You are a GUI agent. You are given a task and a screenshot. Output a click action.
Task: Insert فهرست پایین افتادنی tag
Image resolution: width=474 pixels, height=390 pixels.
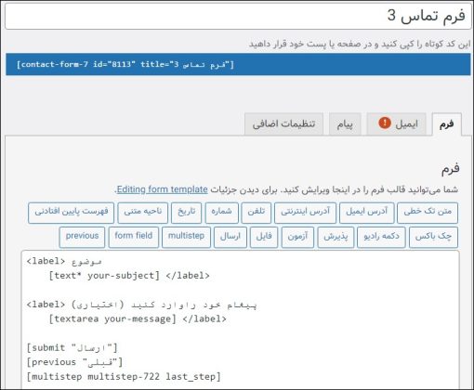[x=71, y=213]
